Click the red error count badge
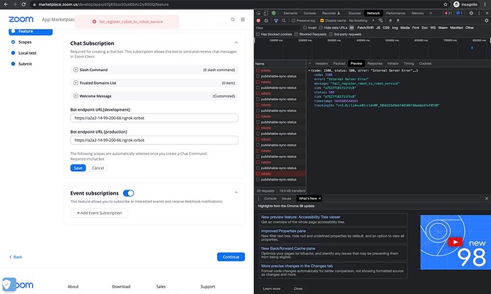 tap(448, 13)
